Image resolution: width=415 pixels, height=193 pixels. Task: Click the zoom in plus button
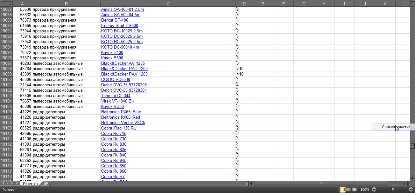pyautogui.click(x=411, y=190)
